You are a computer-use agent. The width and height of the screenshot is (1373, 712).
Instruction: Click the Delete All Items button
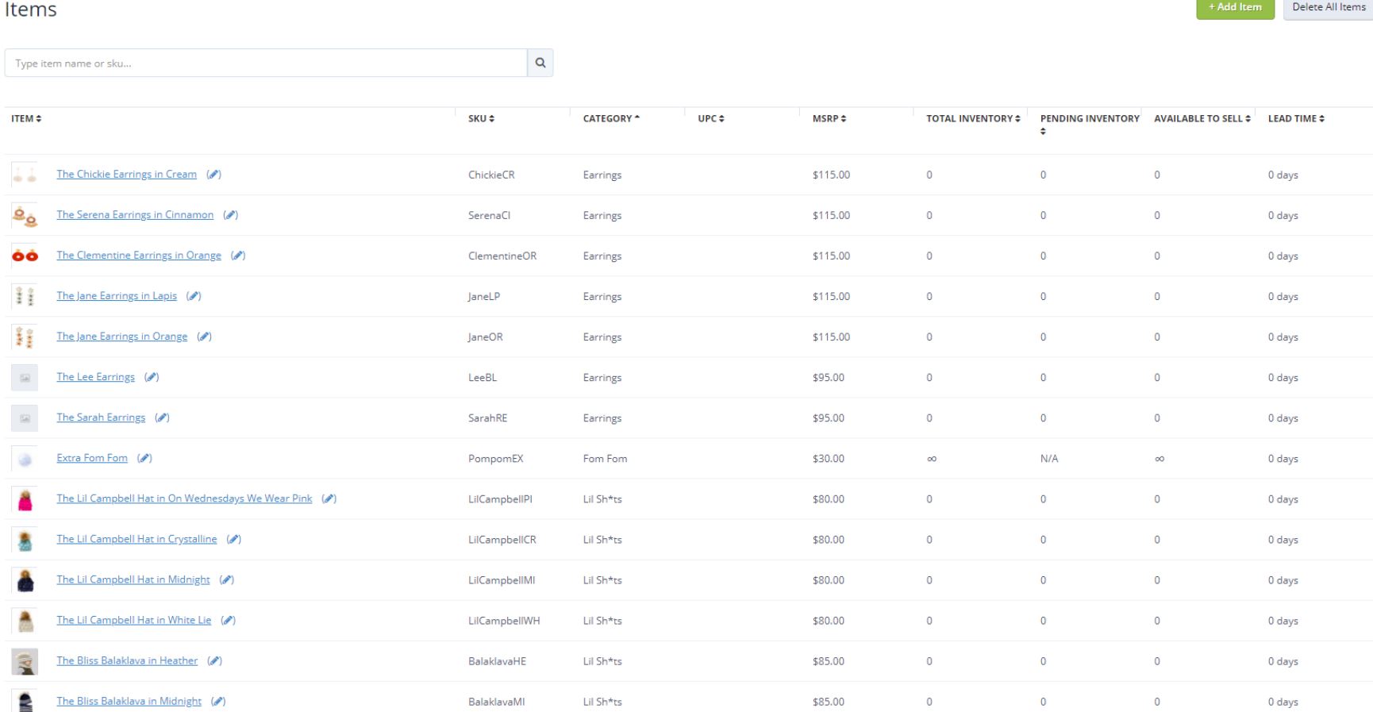click(x=1328, y=8)
